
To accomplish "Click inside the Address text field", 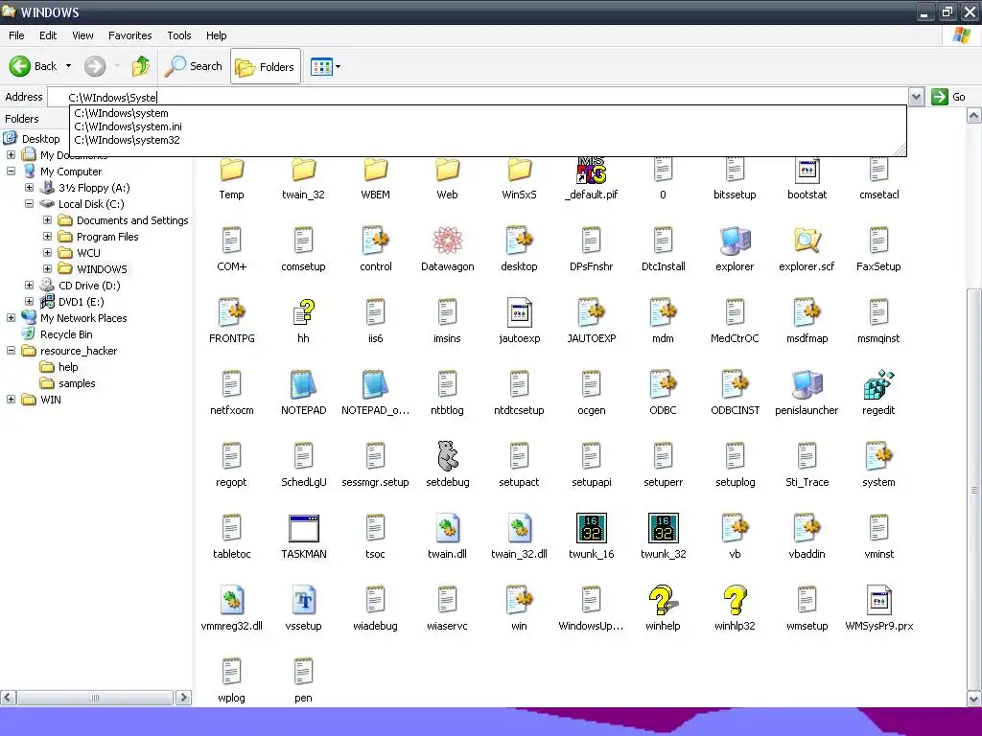I will coord(478,97).
